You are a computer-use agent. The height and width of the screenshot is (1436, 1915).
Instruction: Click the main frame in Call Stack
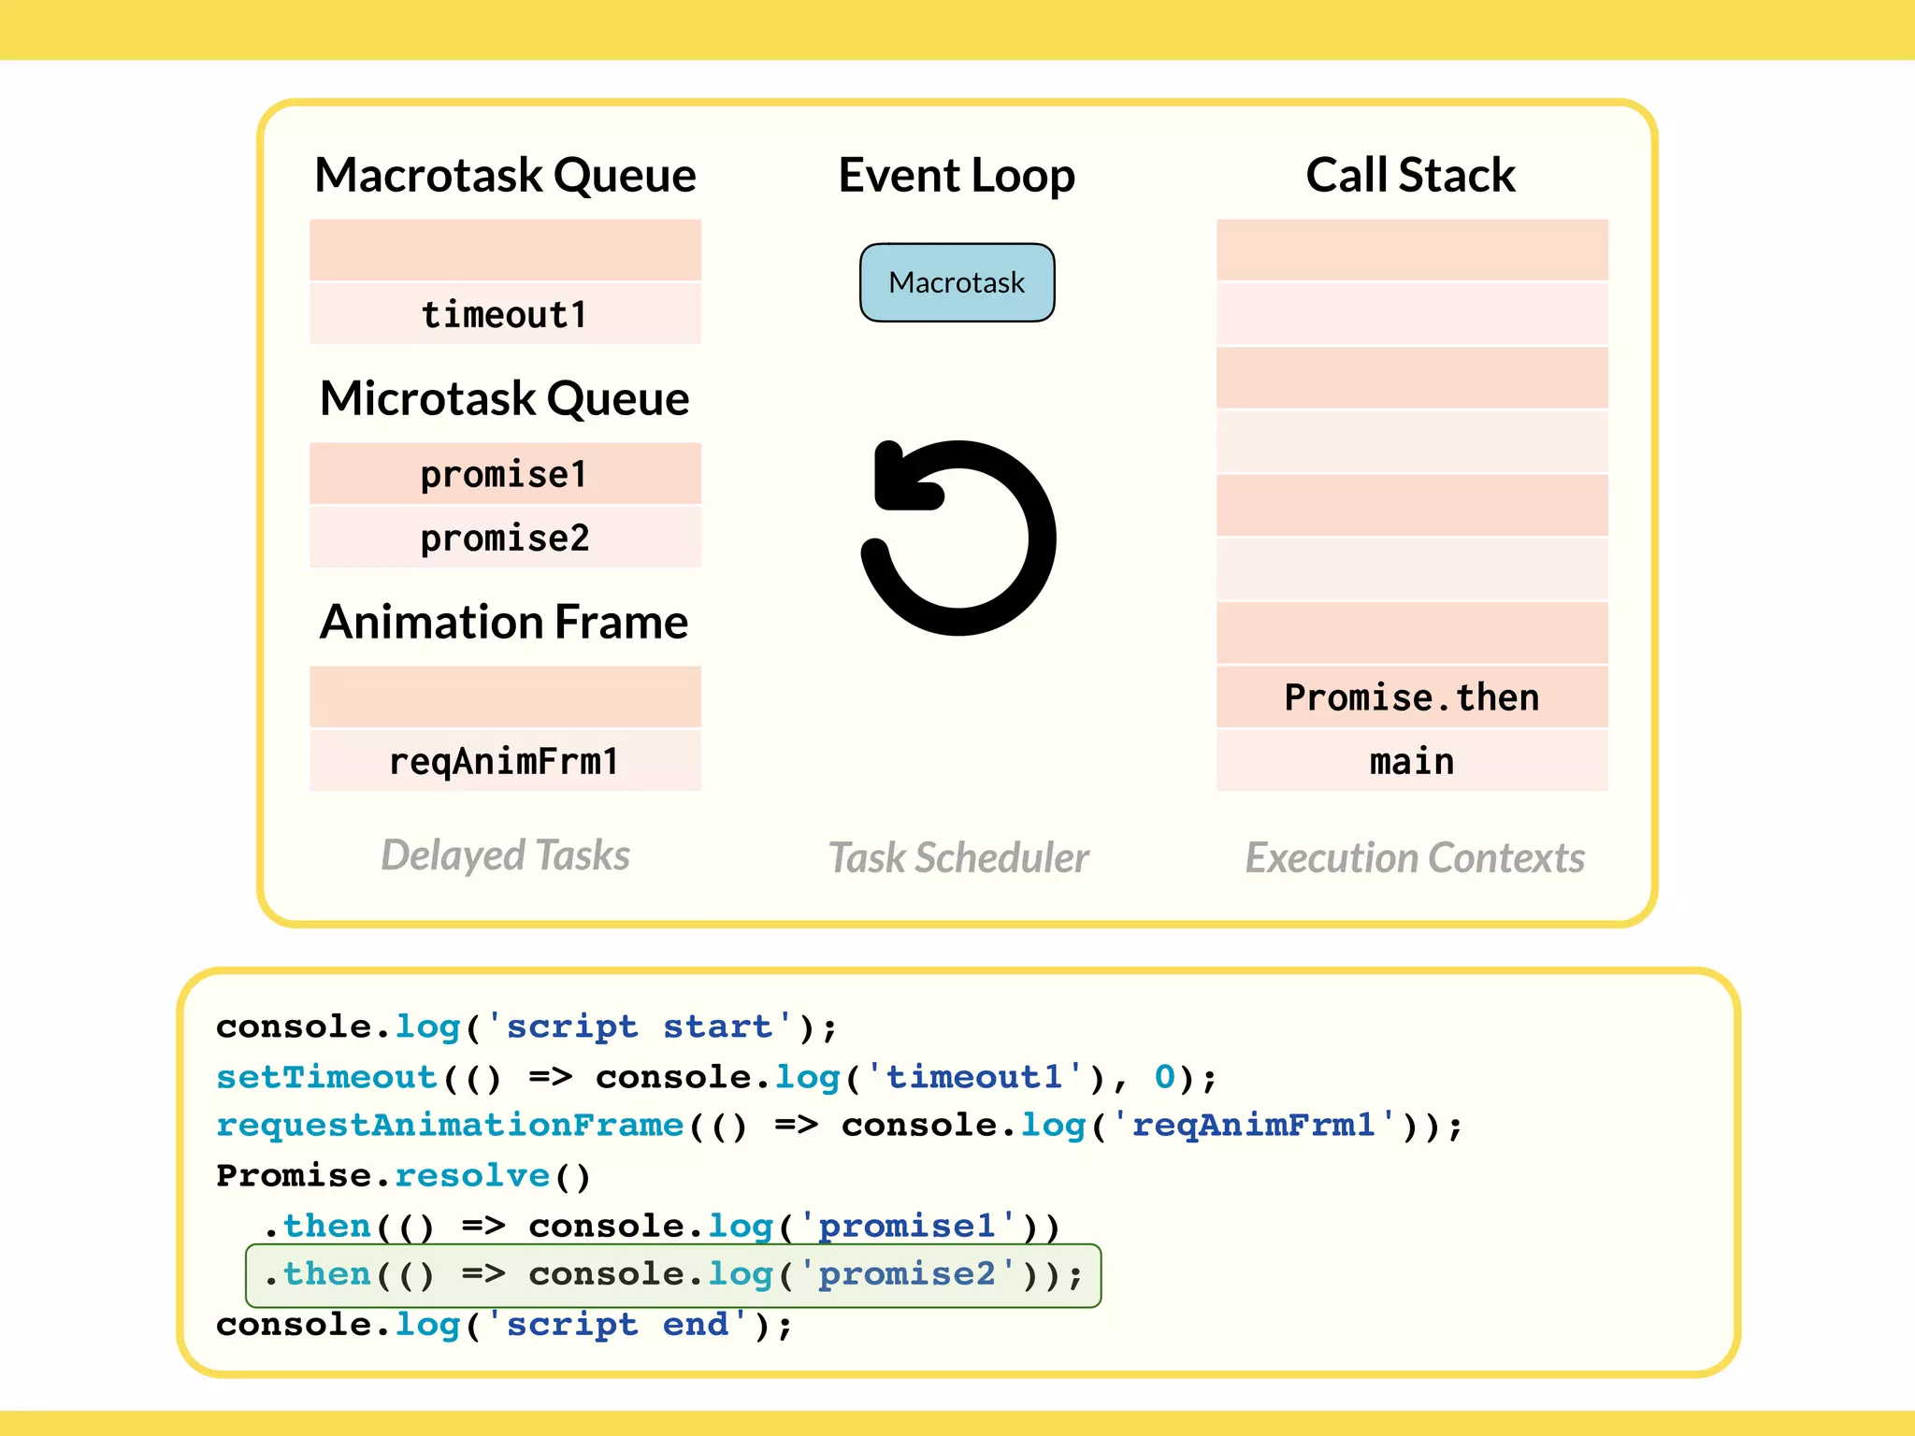tap(1411, 761)
